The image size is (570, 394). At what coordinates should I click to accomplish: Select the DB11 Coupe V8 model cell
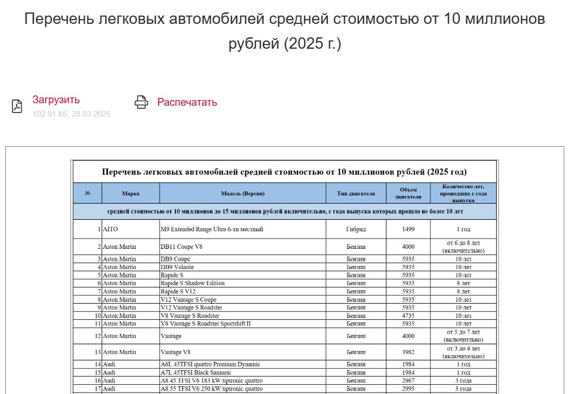pos(242,247)
